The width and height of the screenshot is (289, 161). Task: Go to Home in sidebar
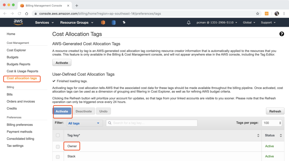click(x=11, y=34)
